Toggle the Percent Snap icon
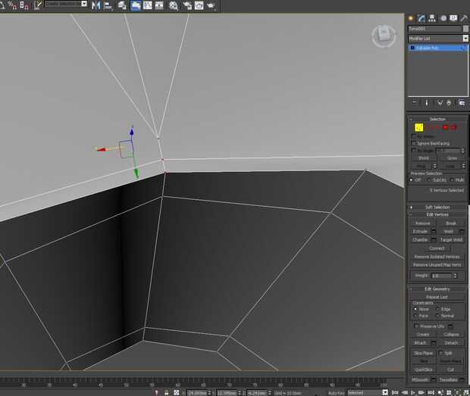The height and width of the screenshot is (396, 470). (12, 5)
